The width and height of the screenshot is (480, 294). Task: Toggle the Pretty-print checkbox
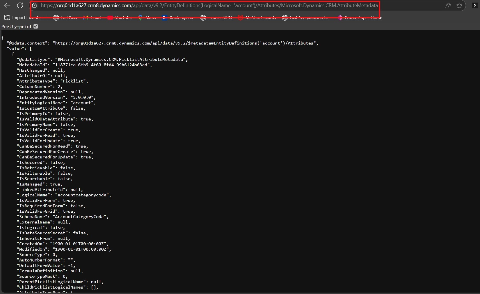point(36,27)
